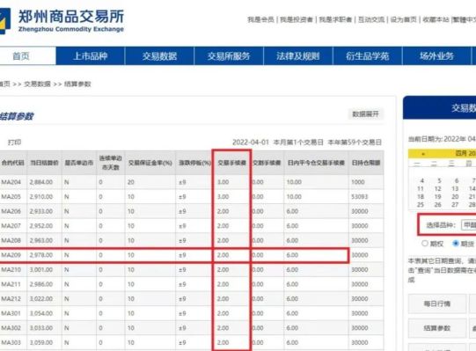Select day 20 in the calendar
The width and height of the screenshot is (476, 351).
[x=455, y=197]
